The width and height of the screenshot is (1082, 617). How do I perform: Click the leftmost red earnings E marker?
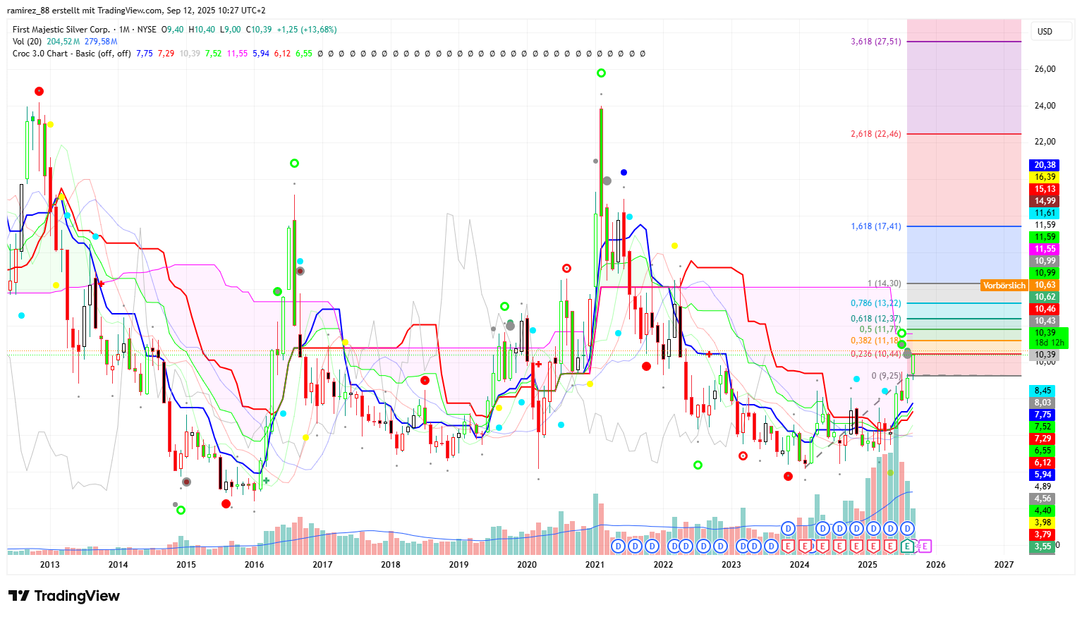788,546
